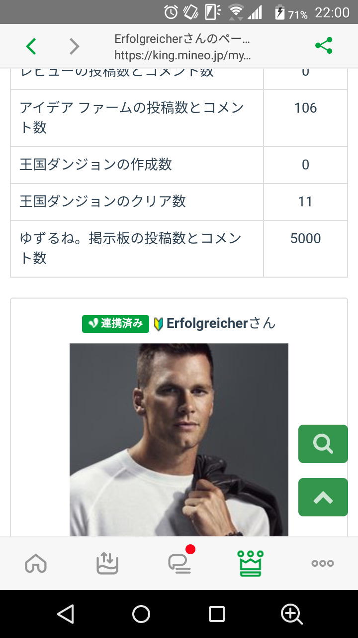Tap the zoom magnifier navigation icon
Screen dimensions: 358x638
tap(291, 614)
